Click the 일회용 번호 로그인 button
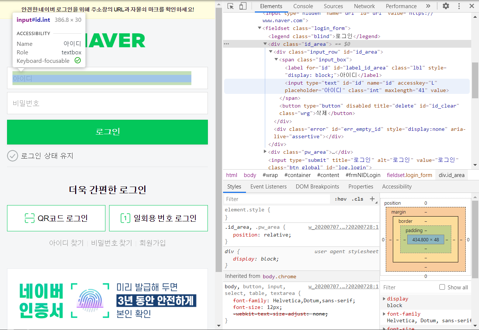Screen dimensions: 479x330 point(158,218)
